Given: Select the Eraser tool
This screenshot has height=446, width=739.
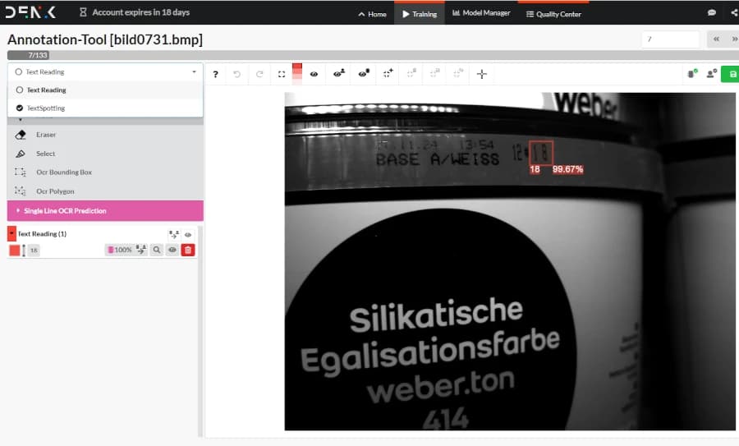Looking at the screenshot, I should click(x=46, y=135).
